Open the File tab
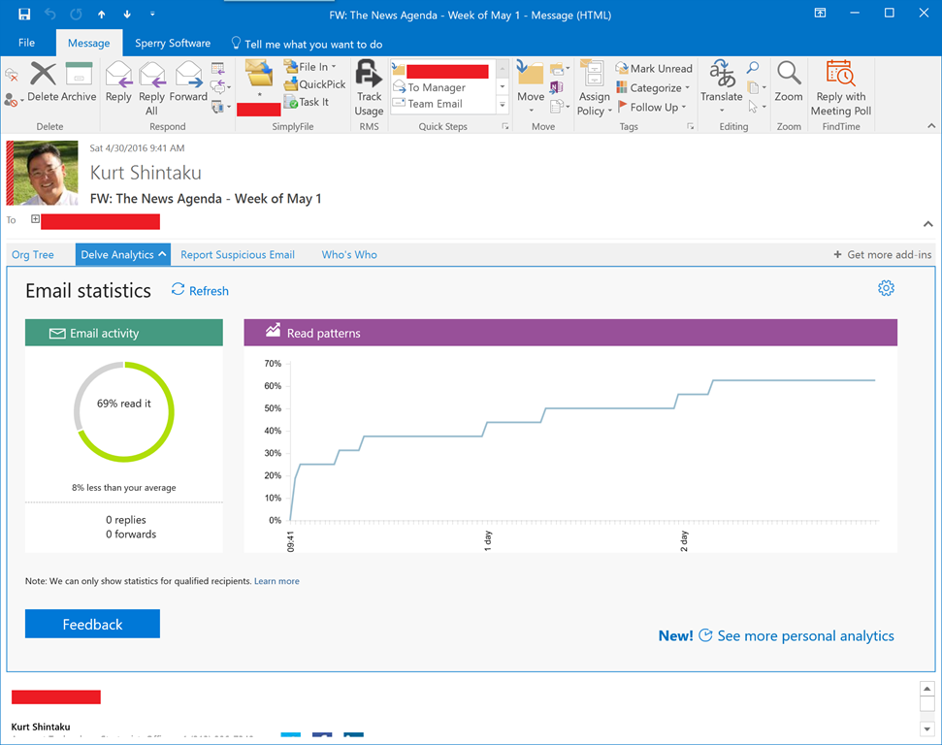The width and height of the screenshot is (942, 745). pyautogui.click(x=26, y=44)
